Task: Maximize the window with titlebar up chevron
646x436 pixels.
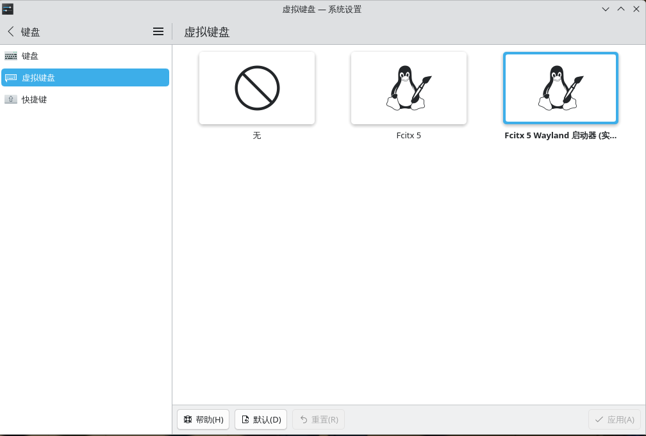Action: tap(621, 9)
